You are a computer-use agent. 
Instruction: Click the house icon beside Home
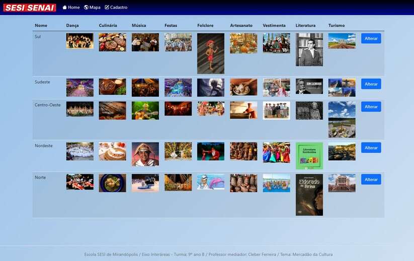click(65, 8)
